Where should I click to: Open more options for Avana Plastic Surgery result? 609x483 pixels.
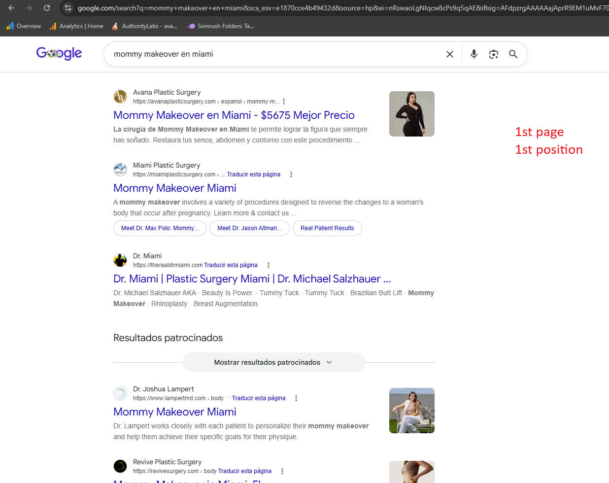tap(284, 102)
